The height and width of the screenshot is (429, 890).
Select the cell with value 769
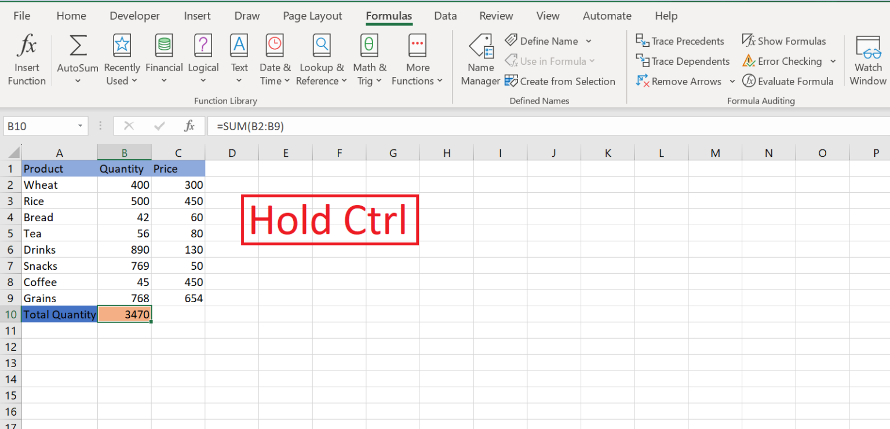tap(125, 266)
